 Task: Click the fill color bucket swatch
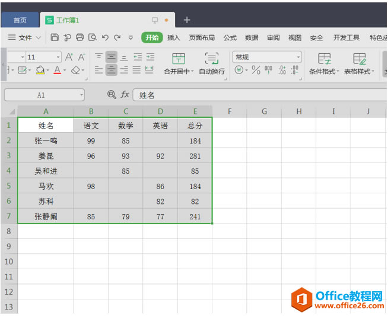coord(40,70)
